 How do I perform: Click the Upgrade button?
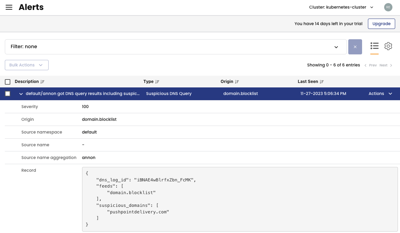coord(381,24)
